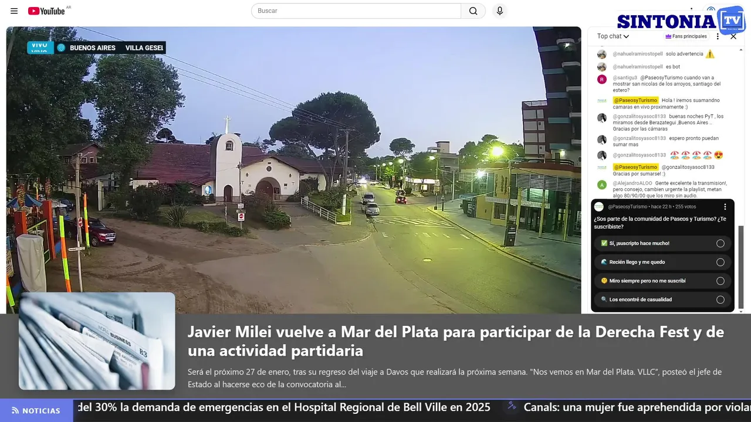Select poll option 'Los encontré de casualidad'

point(664,300)
